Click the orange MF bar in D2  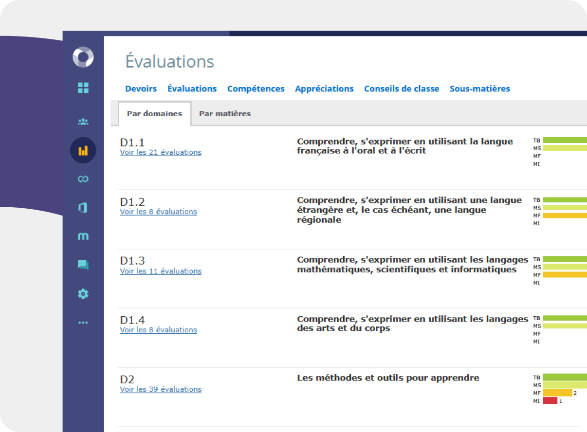[x=557, y=393]
